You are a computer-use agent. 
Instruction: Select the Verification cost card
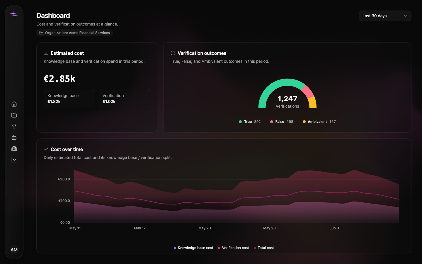(124, 99)
